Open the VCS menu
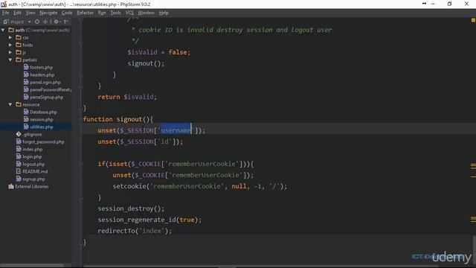The width and height of the screenshot is (476, 268). click(x=129, y=13)
